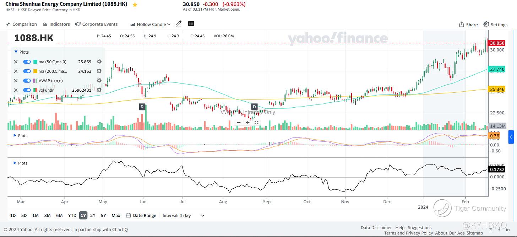517x237 pixels.
Task: Click the 1088.HK ticker title on chart
Action: click(34, 38)
